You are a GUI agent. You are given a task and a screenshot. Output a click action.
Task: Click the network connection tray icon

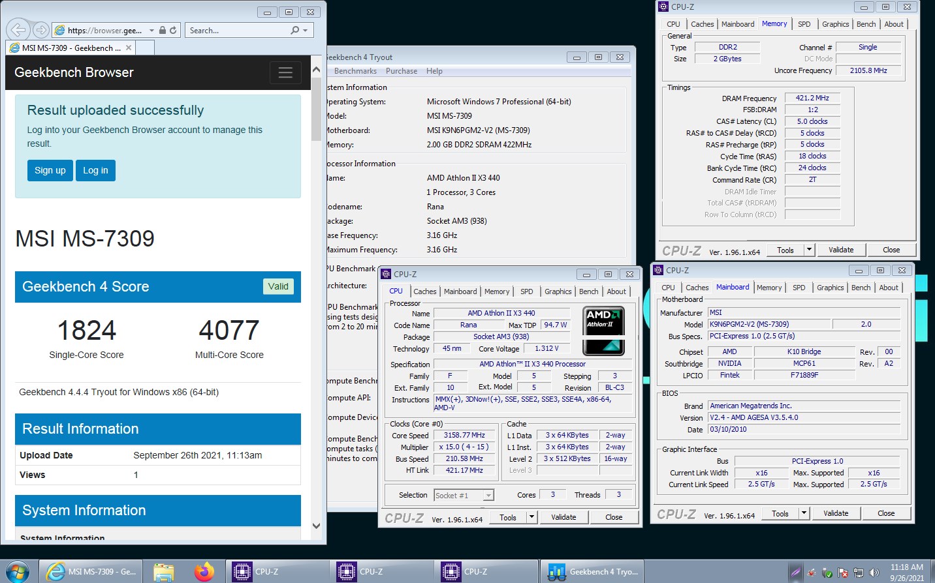click(x=859, y=573)
